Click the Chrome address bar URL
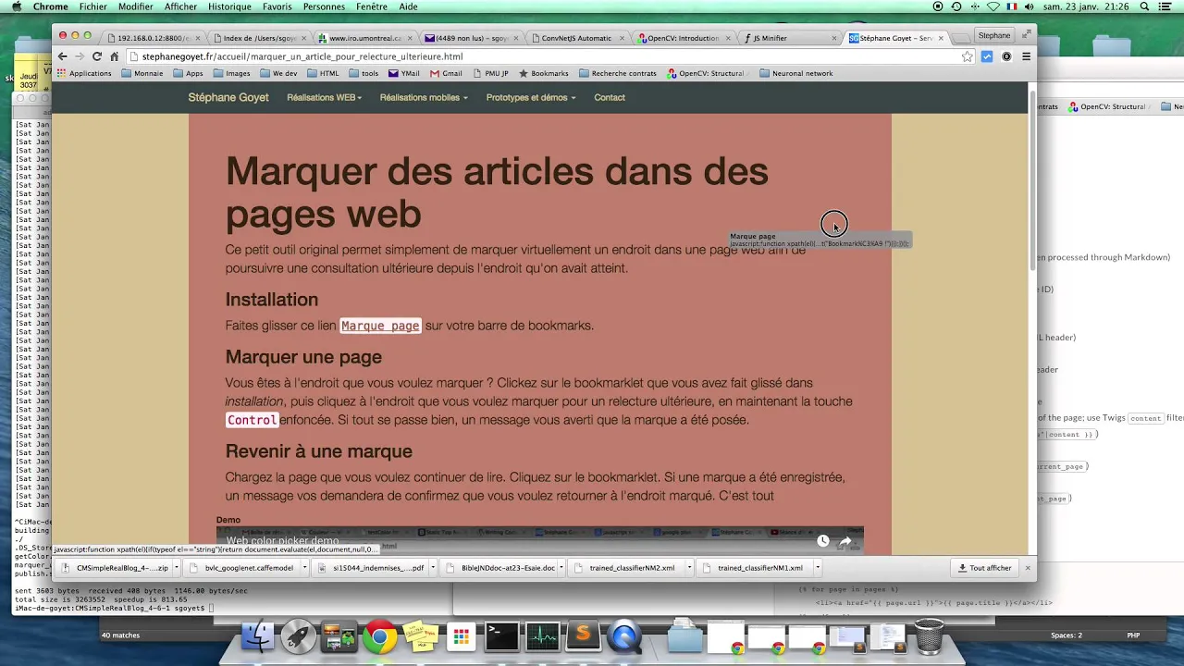Image resolution: width=1184 pixels, height=666 pixels. [x=302, y=56]
